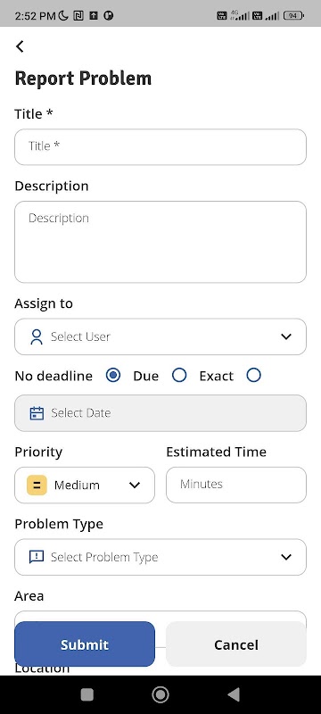The image size is (321, 714).
Task: Cancel the problem report
Action: coord(236,644)
